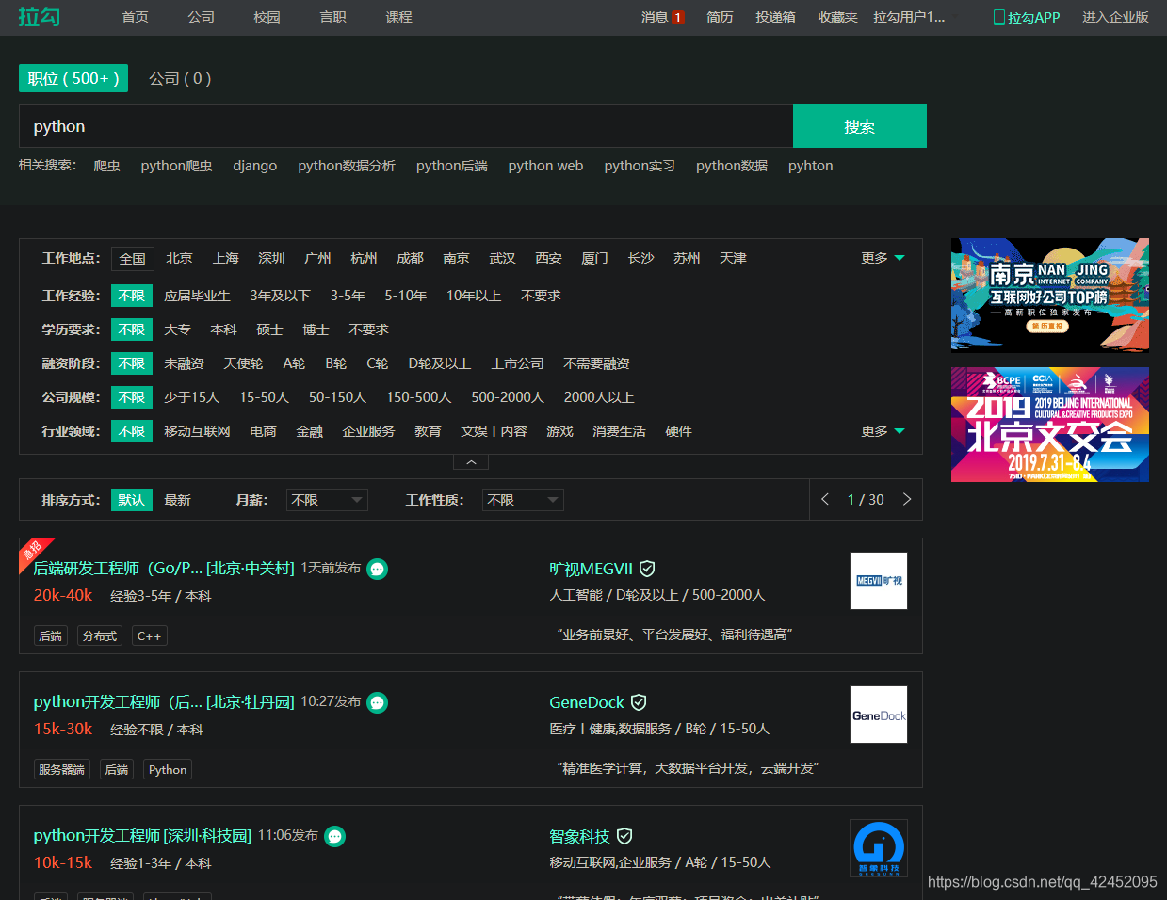1167x900 pixels.
Task: Open GeneDock company logo
Action: tap(879, 715)
